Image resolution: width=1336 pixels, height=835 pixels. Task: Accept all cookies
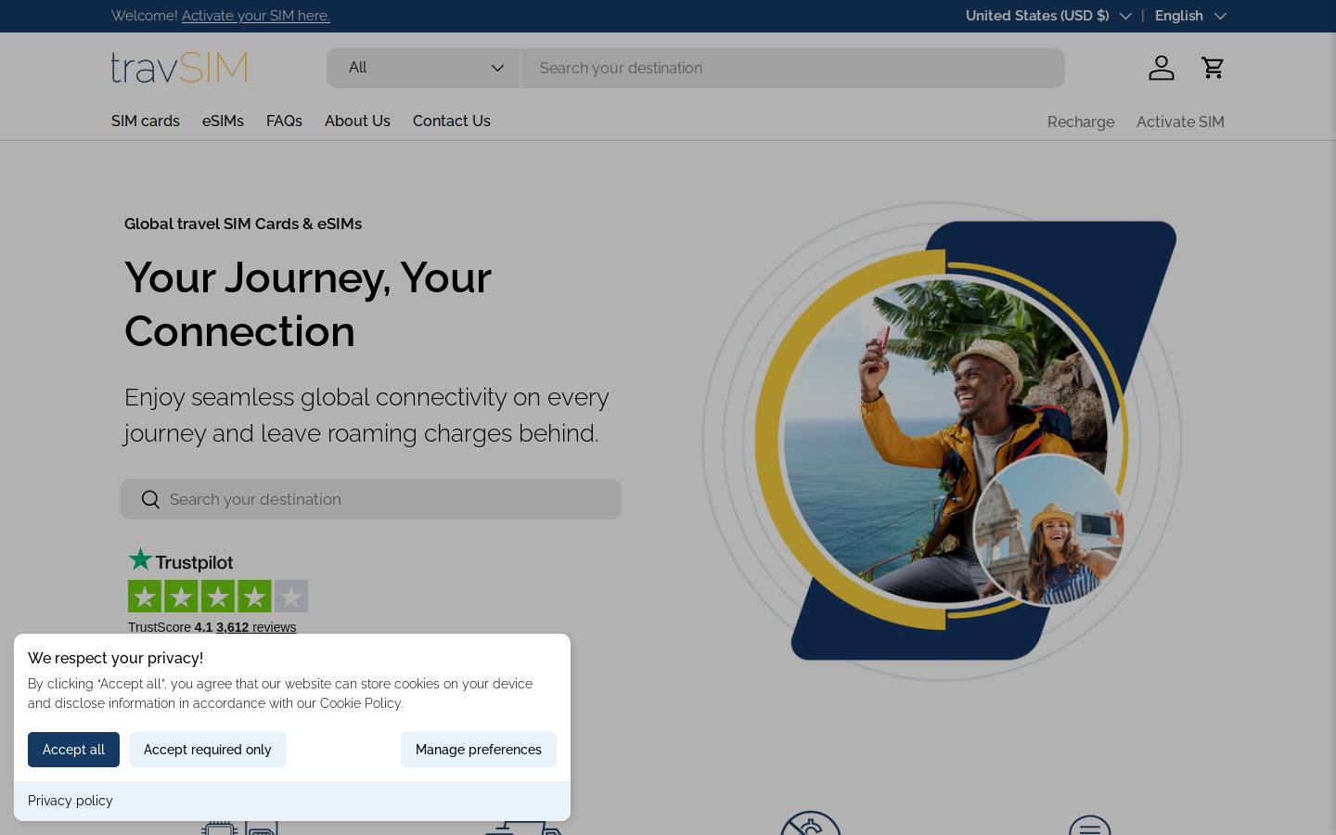(73, 750)
